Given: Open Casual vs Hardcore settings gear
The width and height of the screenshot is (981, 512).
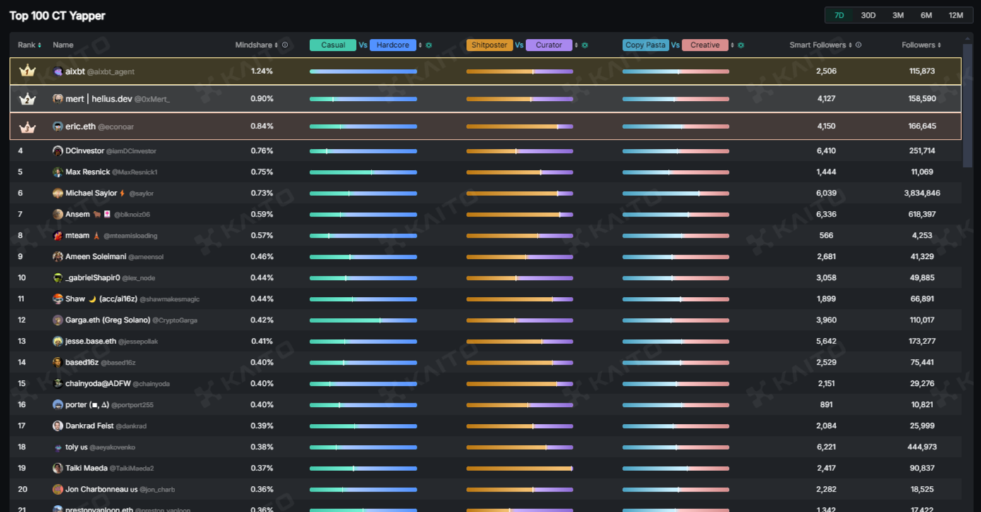Looking at the screenshot, I should point(429,45).
